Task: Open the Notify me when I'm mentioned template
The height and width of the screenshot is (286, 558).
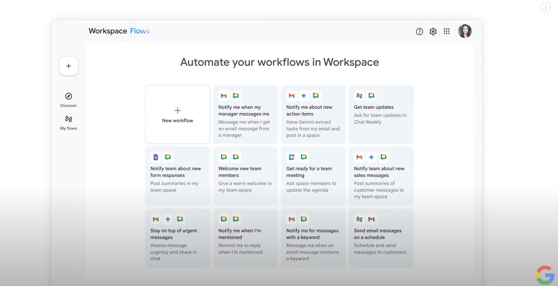Action: 245,238
